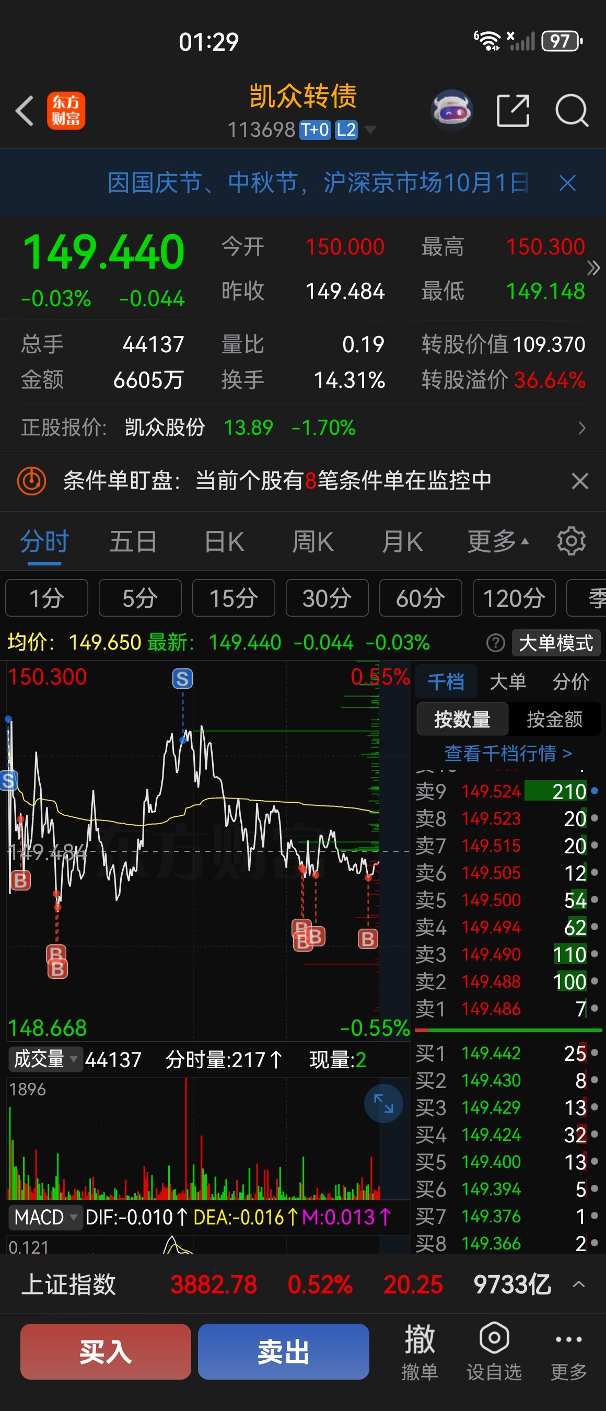
Task: Switch to the 大单 tab
Action: pyautogui.click(x=508, y=682)
